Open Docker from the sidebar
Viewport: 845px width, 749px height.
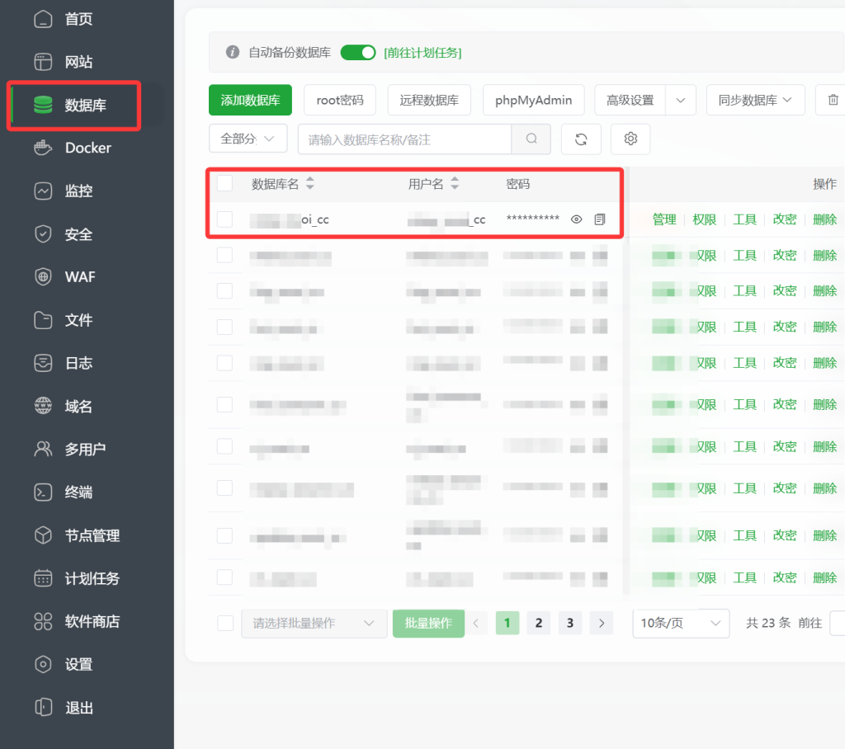87,148
